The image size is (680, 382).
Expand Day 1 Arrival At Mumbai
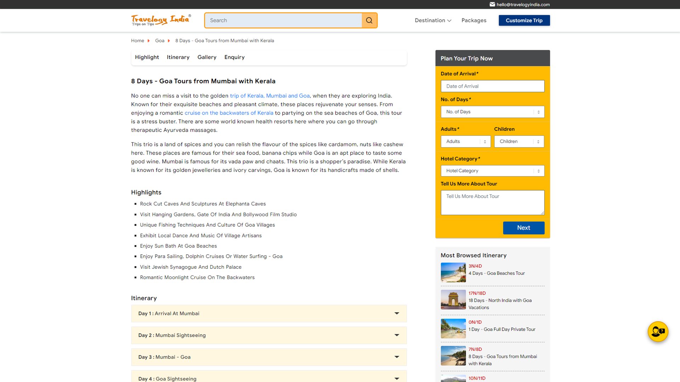pyautogui.click(x=269, y=313)
